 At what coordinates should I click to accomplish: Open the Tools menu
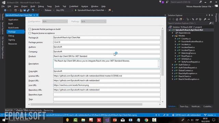(x=57, y=6)
